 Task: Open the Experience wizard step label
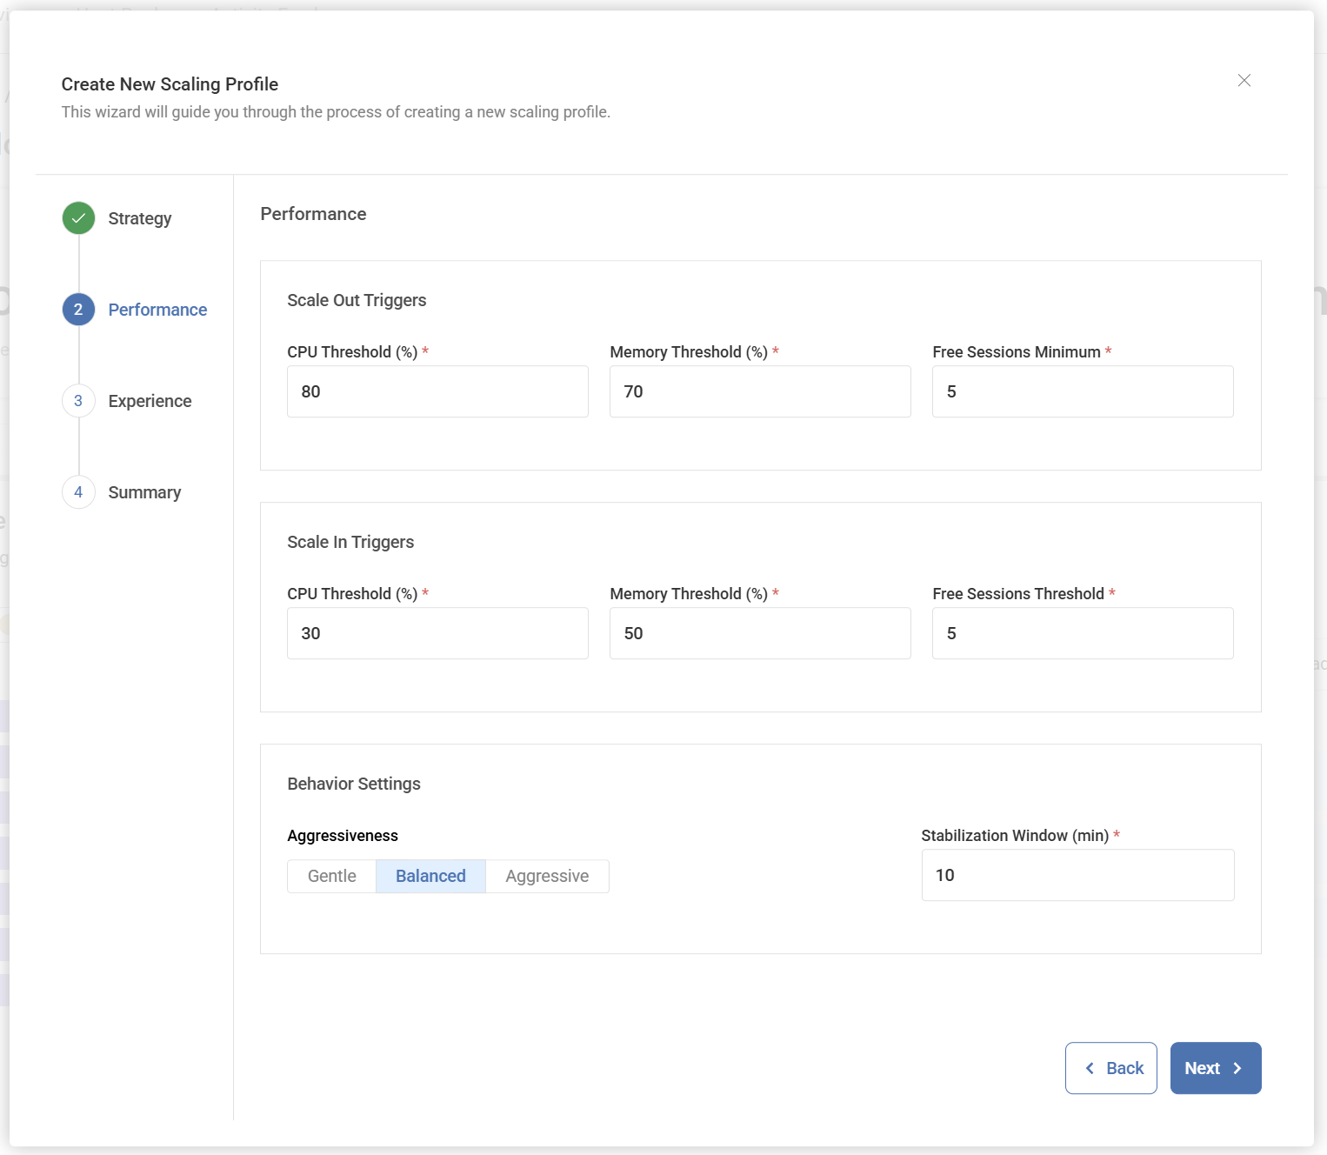(150, 401)
